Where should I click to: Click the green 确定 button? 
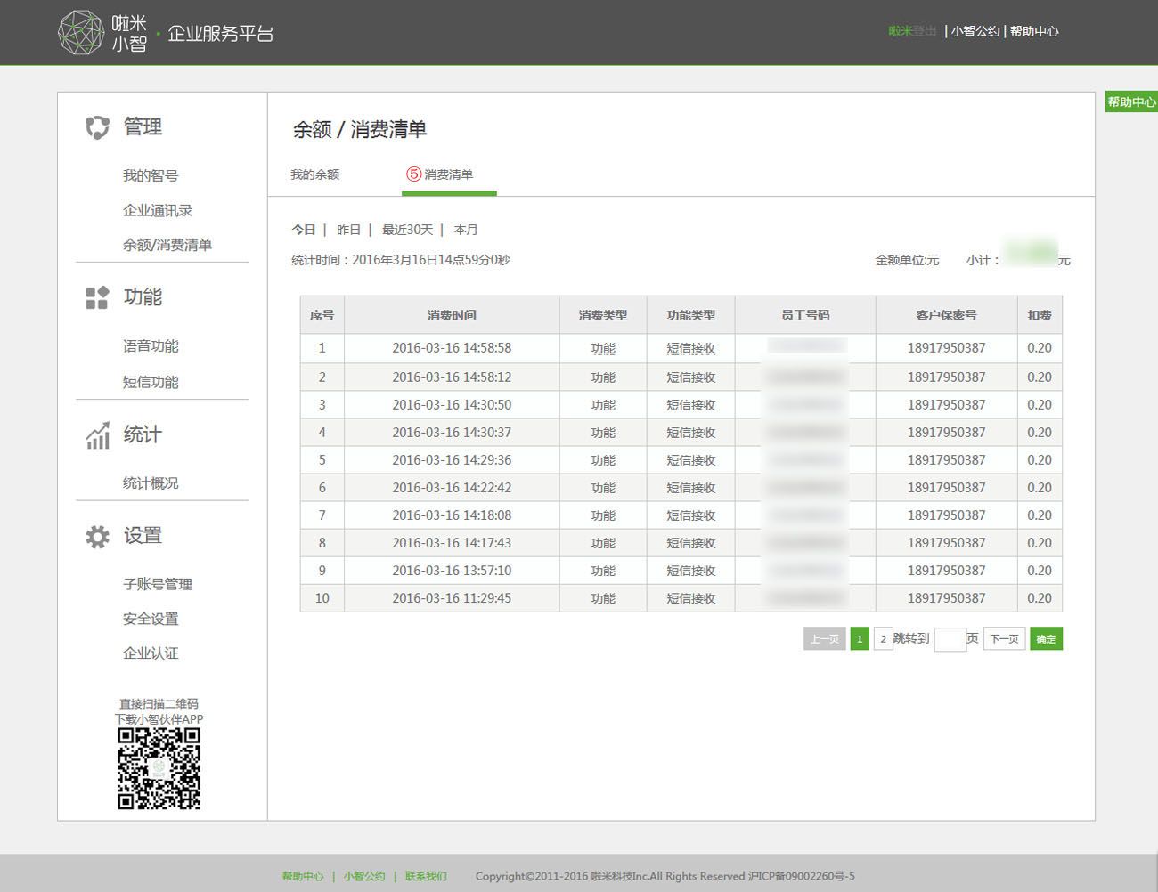1046,638
